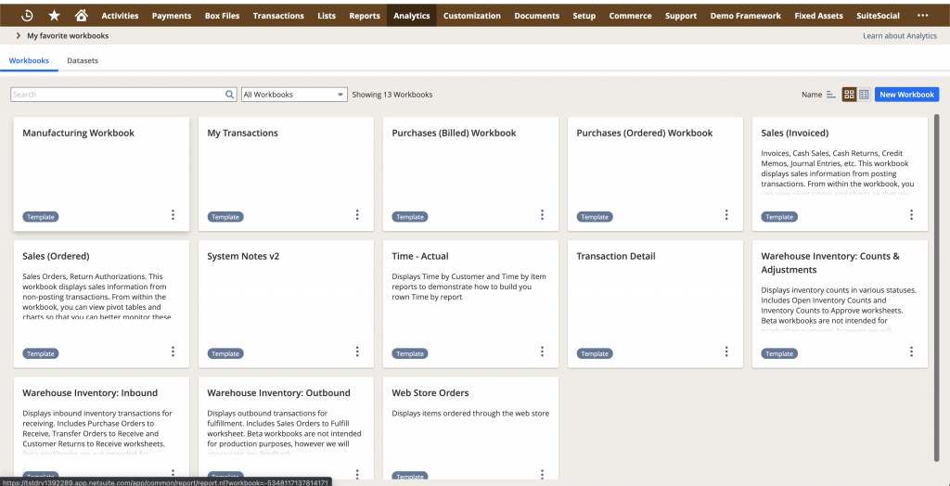Open the Activities menu
Image resolution: width=950 pixels, height=486 pixels.
pyautogui.click(x=120, y=16)
